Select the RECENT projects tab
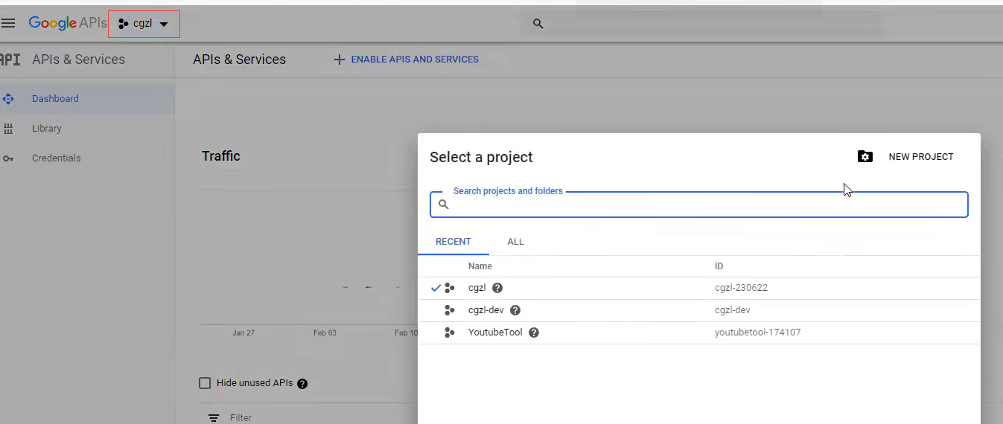 (x=453, y=242)
